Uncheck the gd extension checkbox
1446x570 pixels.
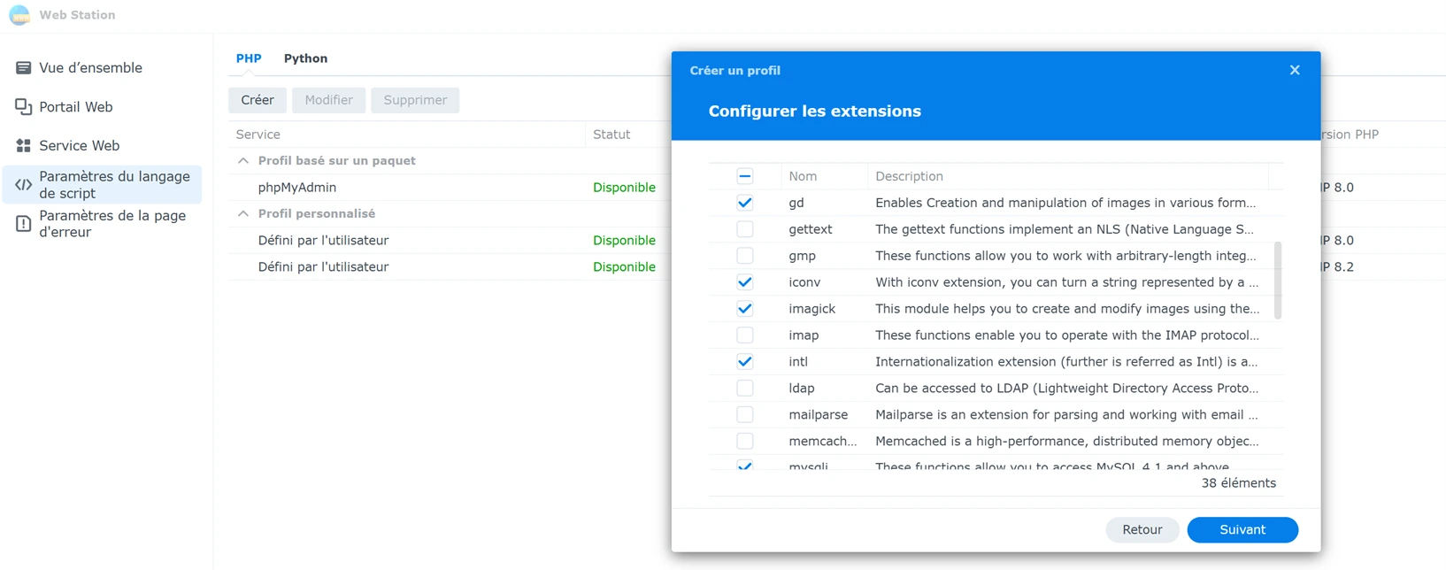point(745,203)
